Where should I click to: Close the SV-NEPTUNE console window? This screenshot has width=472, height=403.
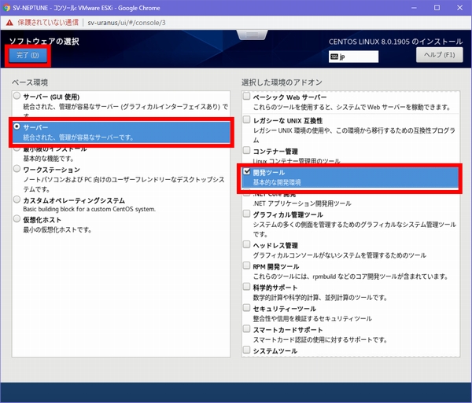coord(459,8)
